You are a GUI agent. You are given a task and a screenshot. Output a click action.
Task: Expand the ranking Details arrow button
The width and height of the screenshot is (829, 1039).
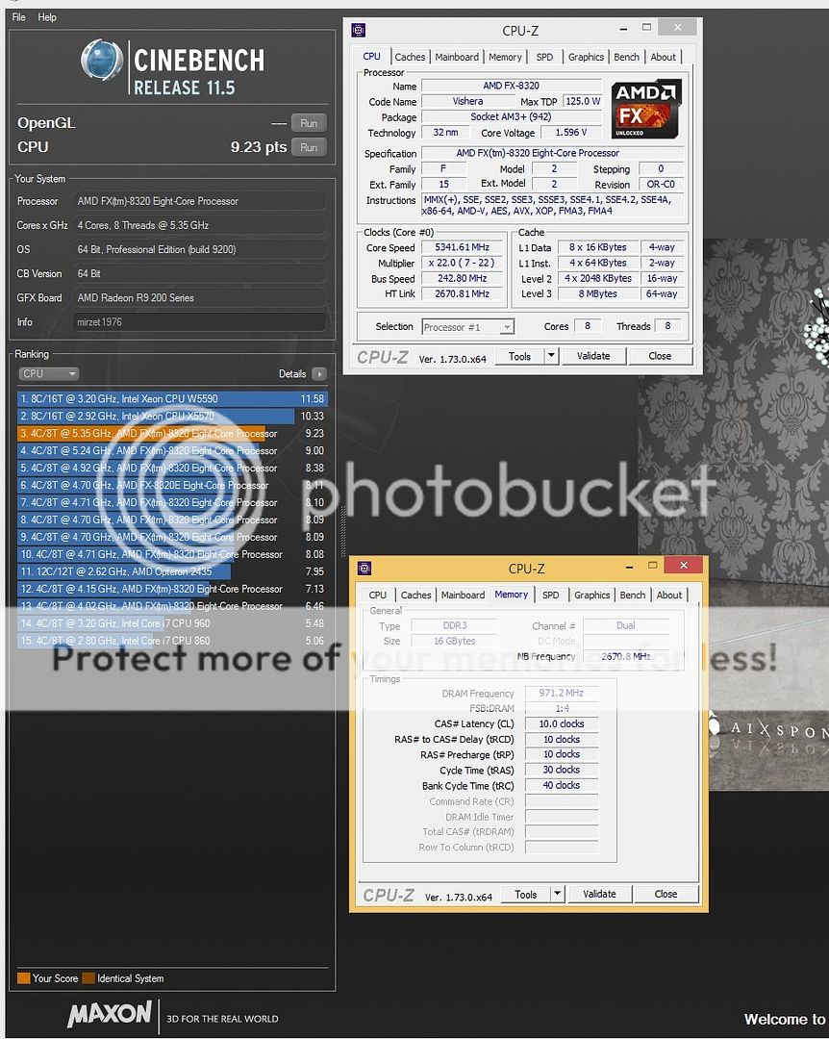(318, 374)
